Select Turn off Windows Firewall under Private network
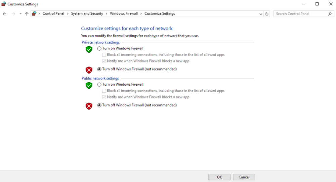336x182 pixels. 99,69
